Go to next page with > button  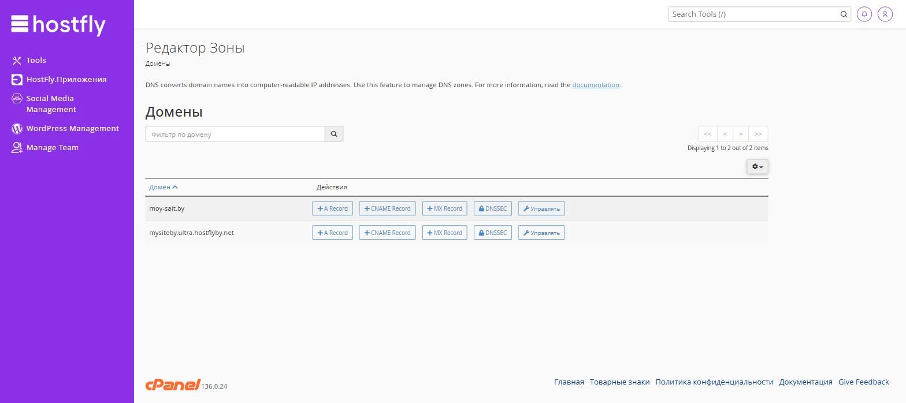pyautogui.click(x=741, y=134)
